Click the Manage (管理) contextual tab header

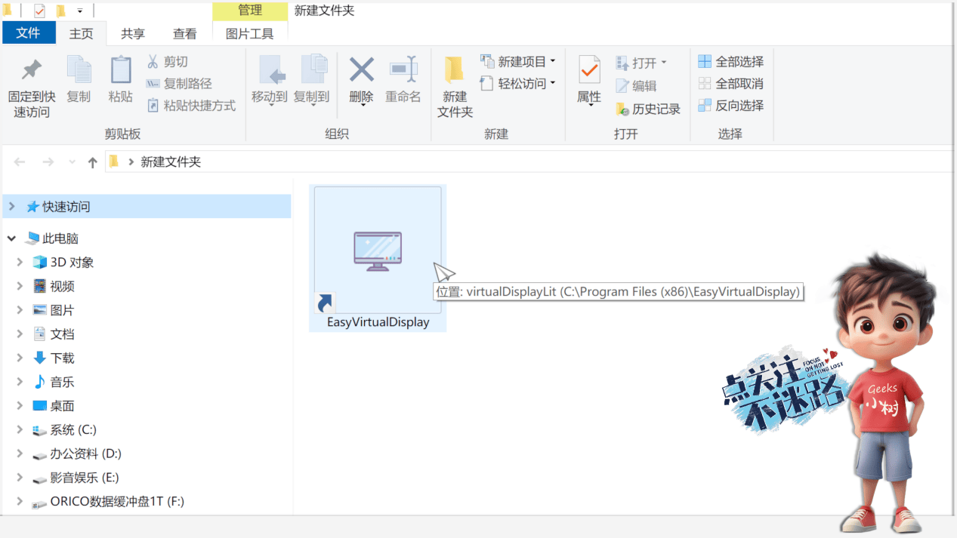[250, 11]
